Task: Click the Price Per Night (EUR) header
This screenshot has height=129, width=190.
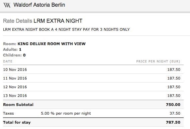Action: (158, 61)
